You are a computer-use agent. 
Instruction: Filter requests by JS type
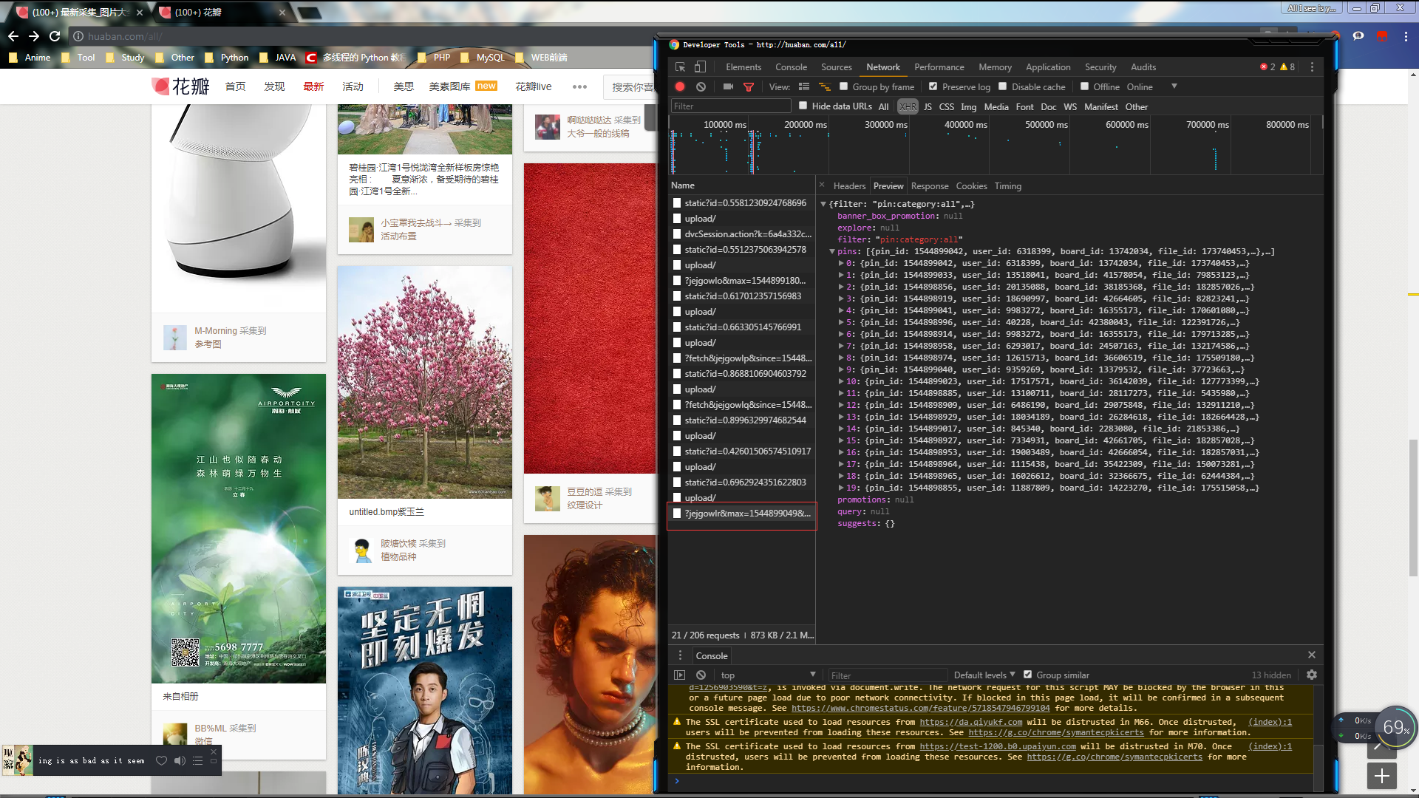pos(928,107)
